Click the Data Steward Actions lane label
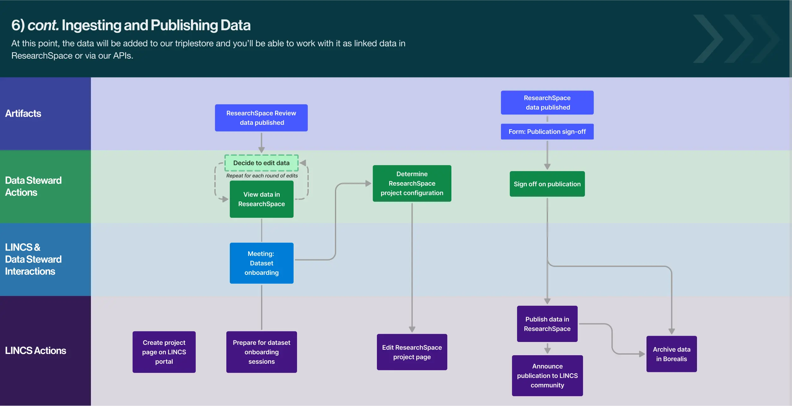The image size is (792, 406). 33,186
